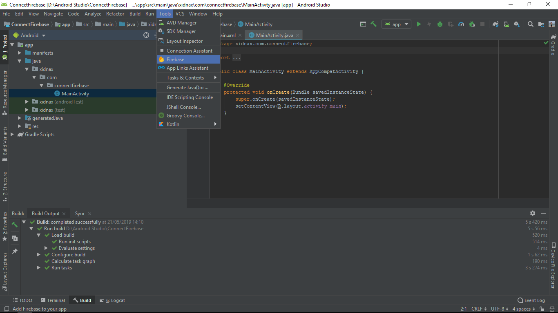Click the user avatar icon in the toolbar
558x313 pixels.
click(x=552, y=24)
